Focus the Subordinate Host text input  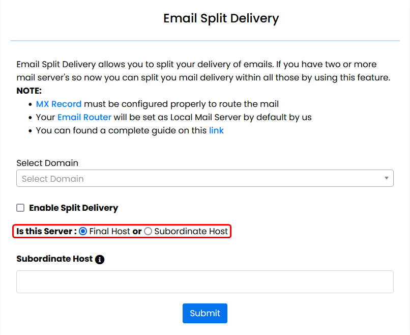pos(204,282)
